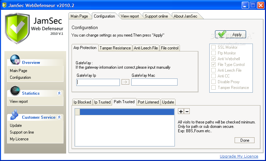This screenshot has width=266, height=161.
Task: Click the Apply button
Action: 231,34
